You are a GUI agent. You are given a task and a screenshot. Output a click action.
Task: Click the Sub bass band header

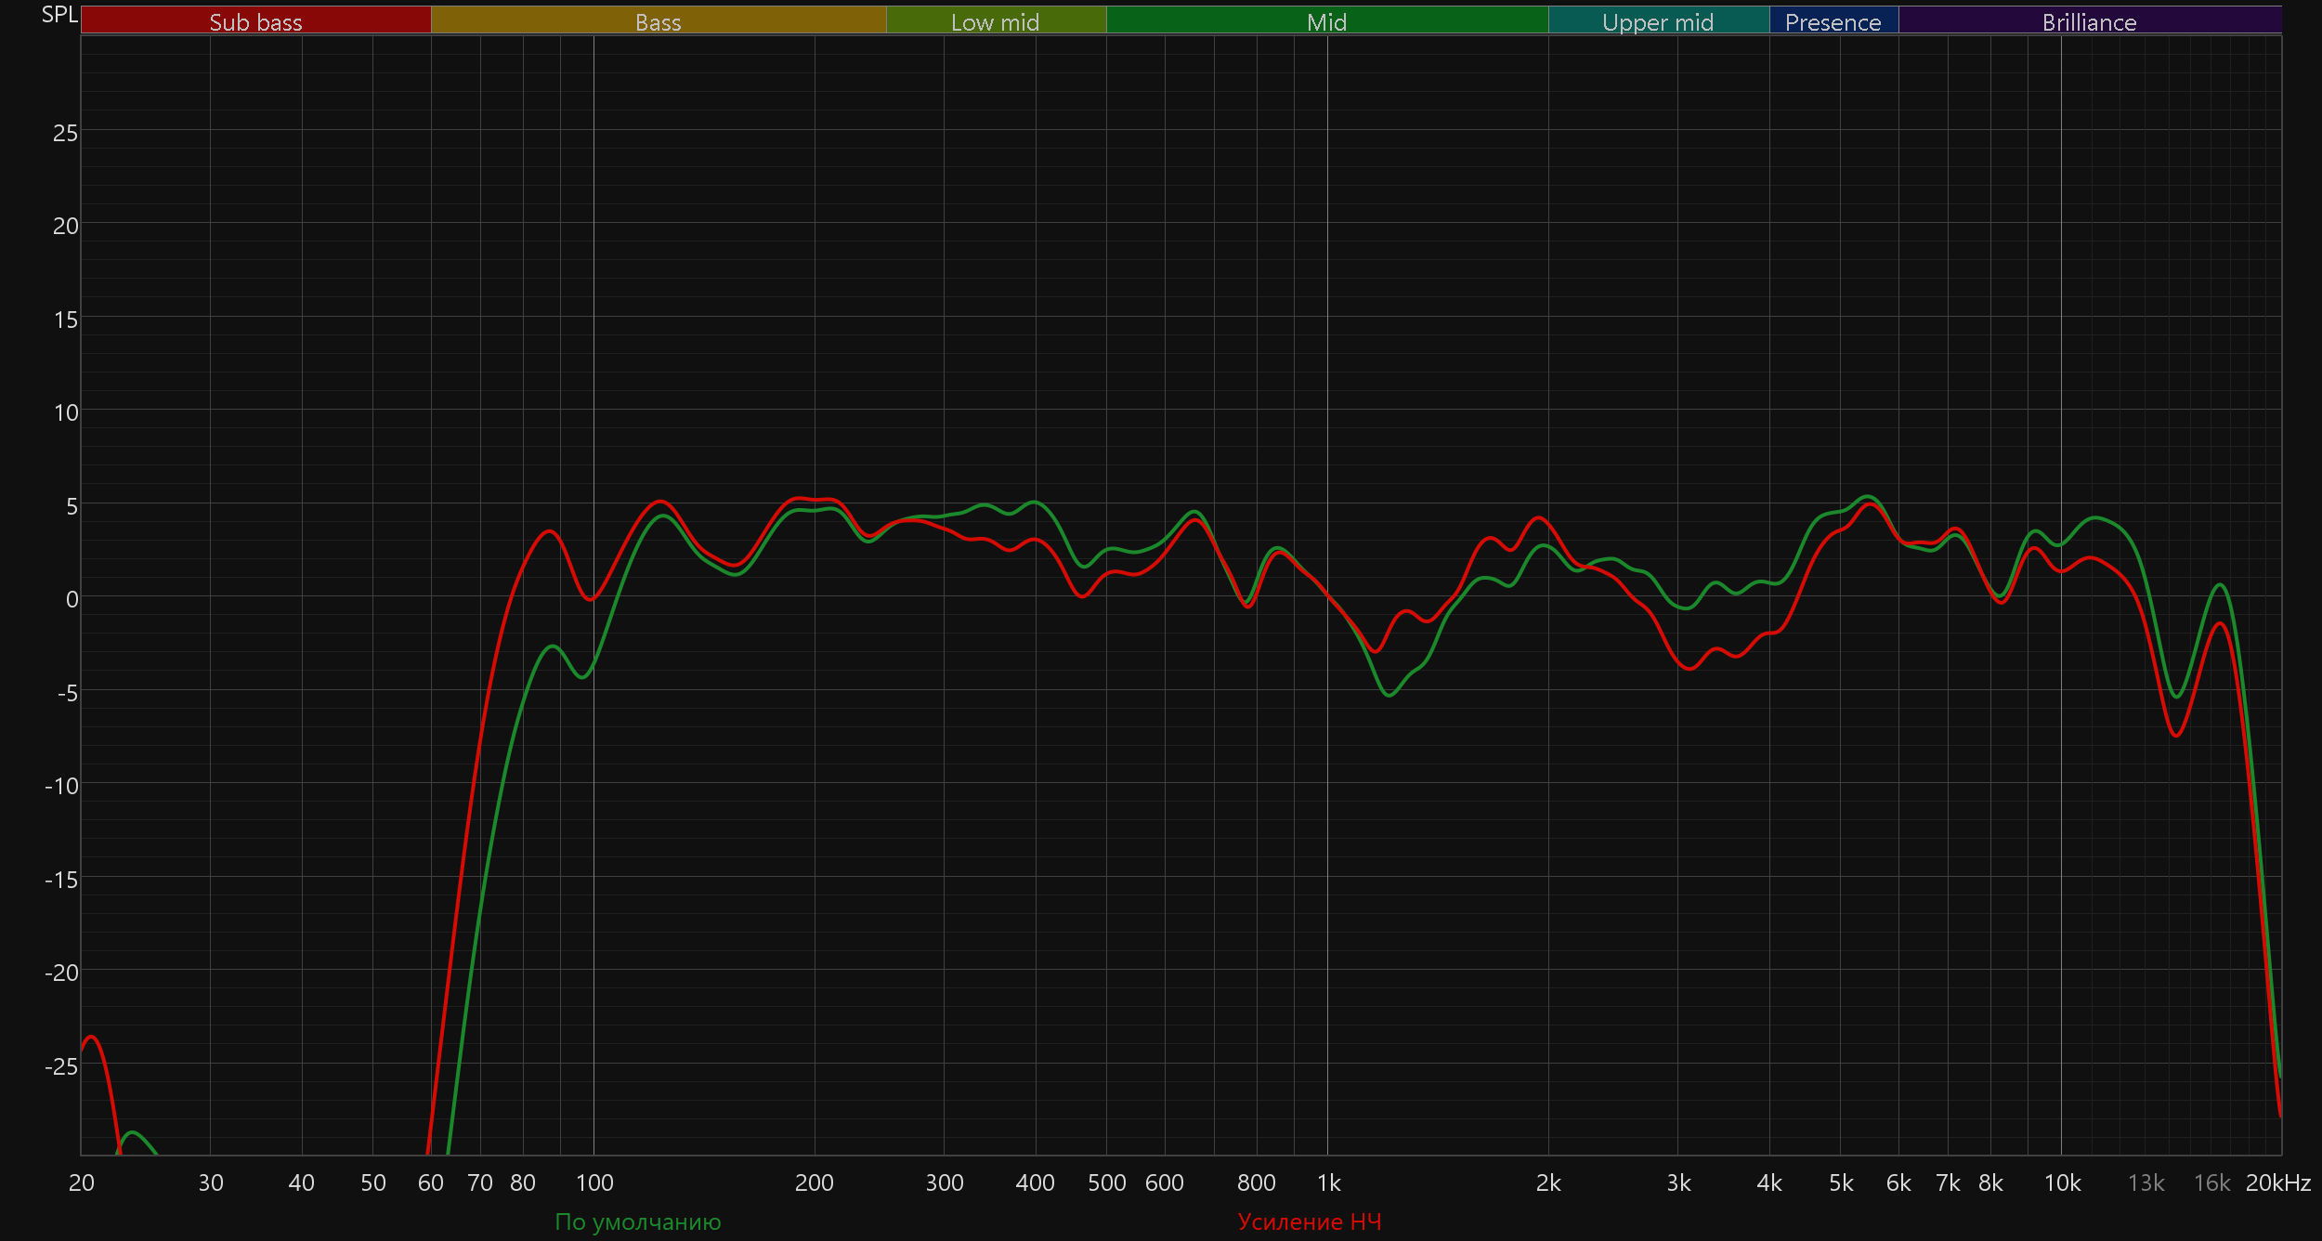coord(255,21)
